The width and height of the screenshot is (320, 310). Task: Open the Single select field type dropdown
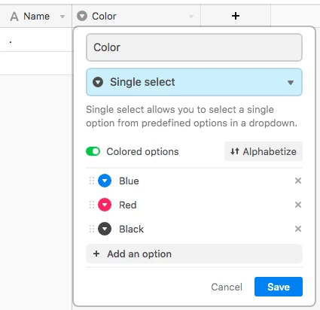click(194, 82)
